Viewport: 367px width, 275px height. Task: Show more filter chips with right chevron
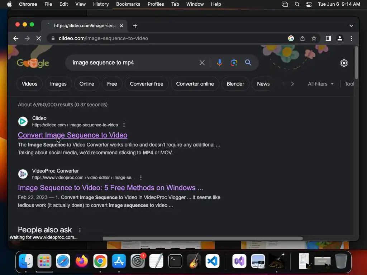point(292,84)
